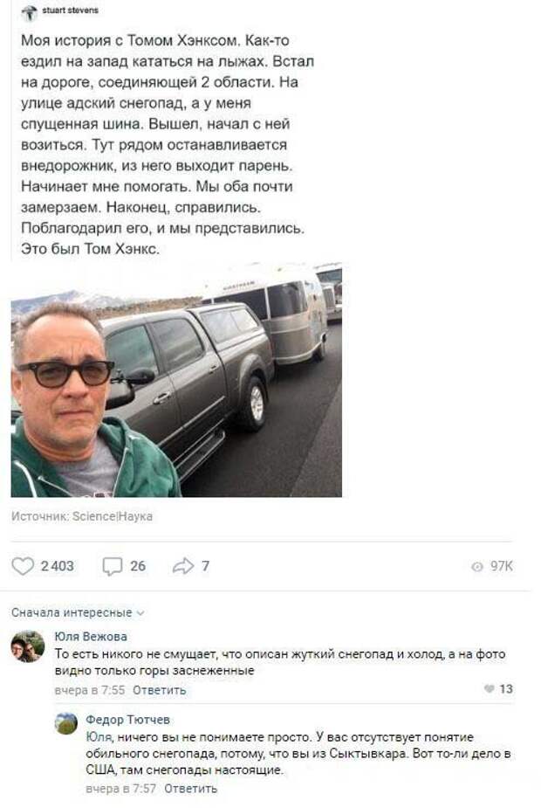Open Юля Вежова's profile name link
541x808 pixels.
pos(91,637)
